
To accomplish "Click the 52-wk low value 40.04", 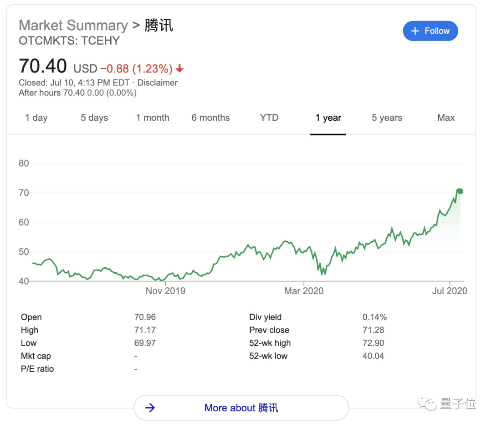I will [374, 356].
